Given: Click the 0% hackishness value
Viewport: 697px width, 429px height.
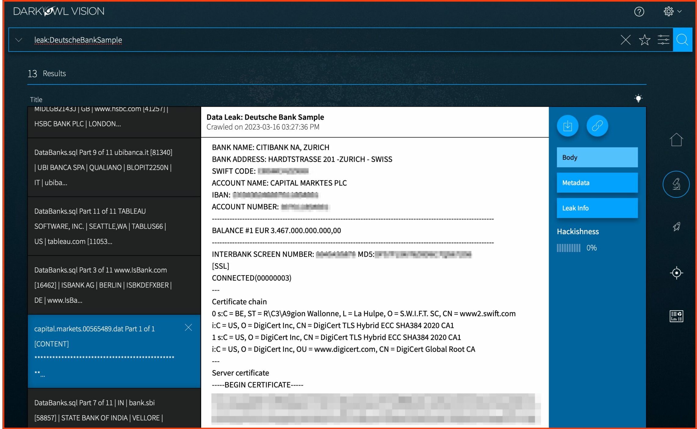Looking at the screenshot, I should coord(591,248).
